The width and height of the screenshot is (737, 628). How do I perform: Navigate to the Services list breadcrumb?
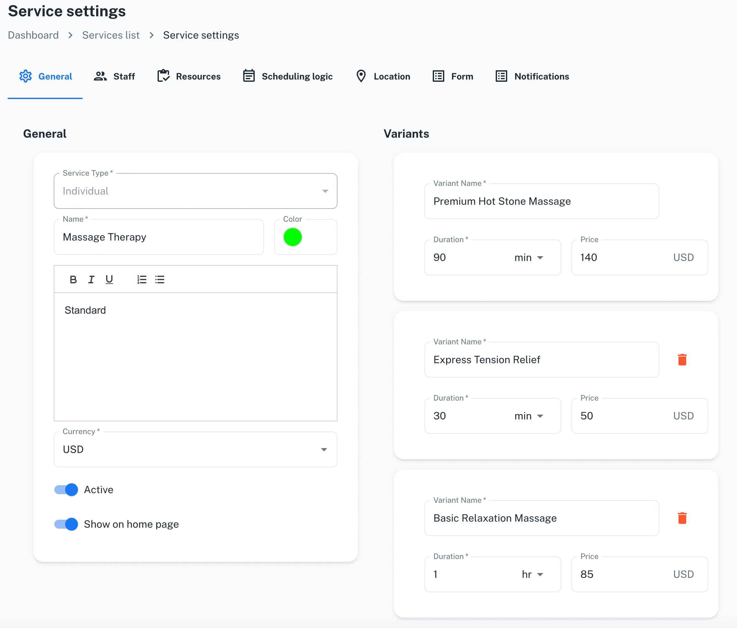click(111, 35)
